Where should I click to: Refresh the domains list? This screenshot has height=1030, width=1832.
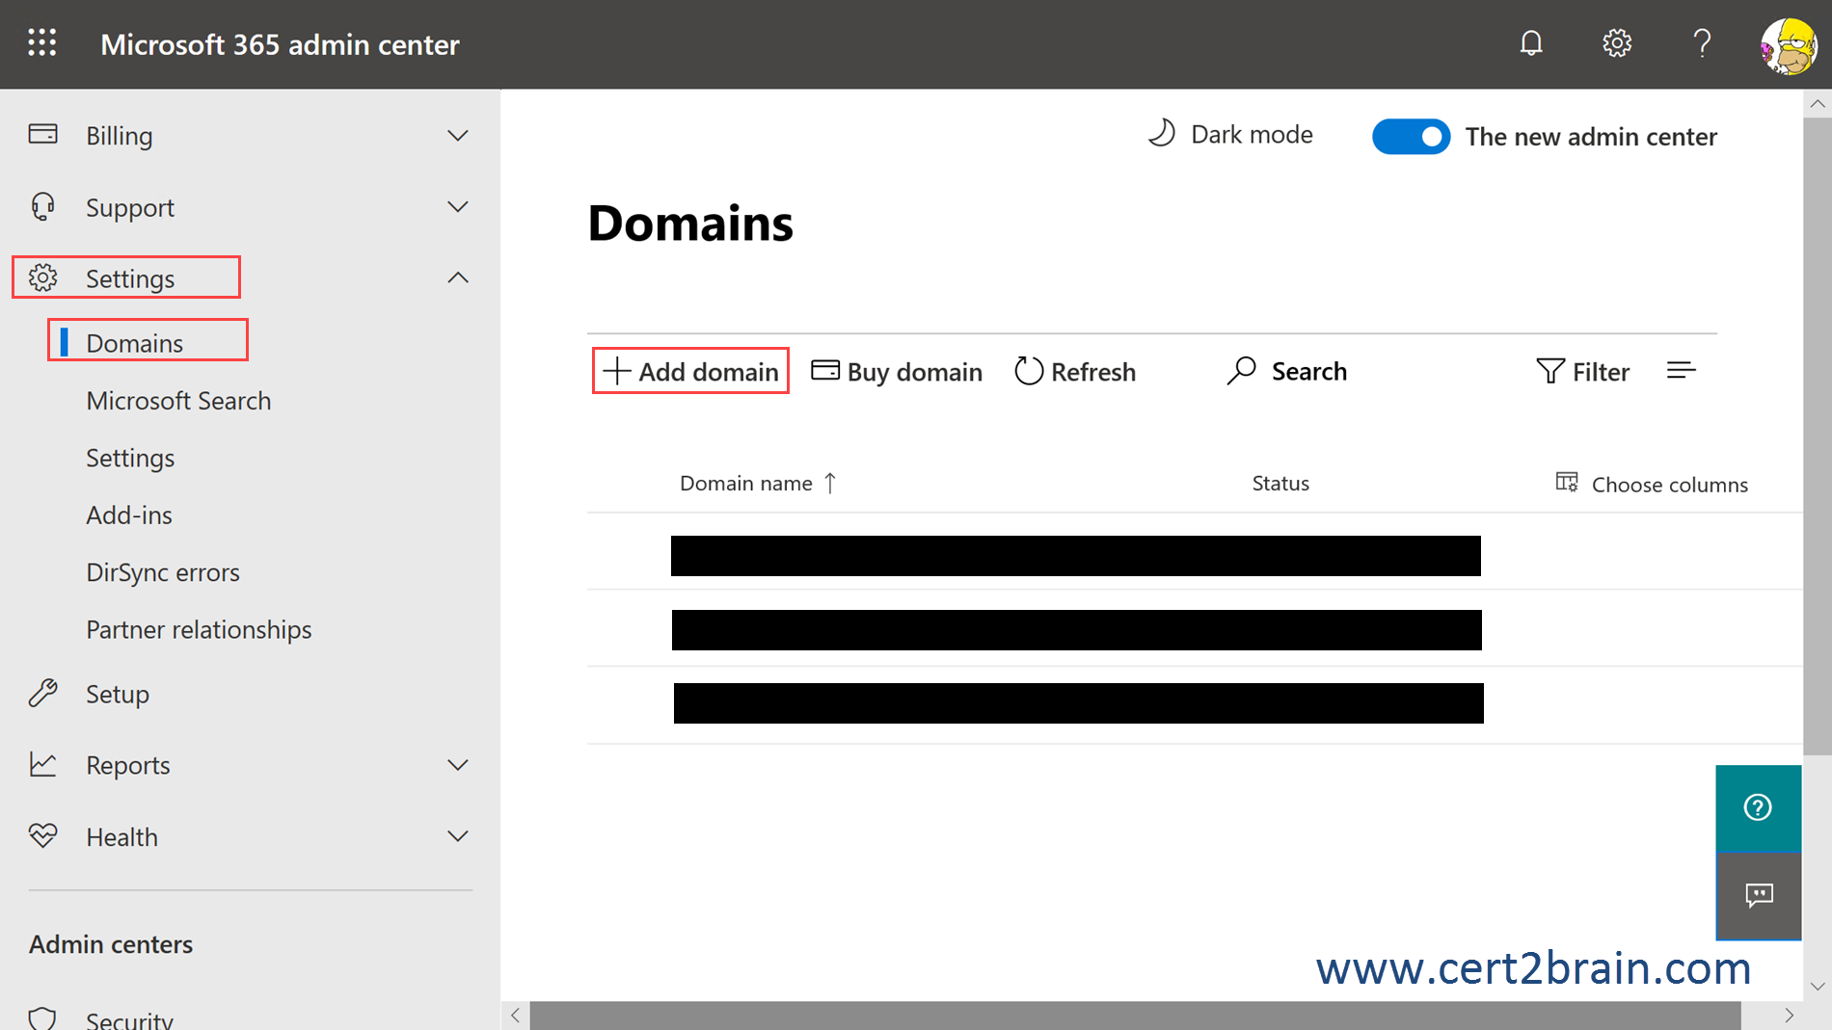pos(1075,372)
